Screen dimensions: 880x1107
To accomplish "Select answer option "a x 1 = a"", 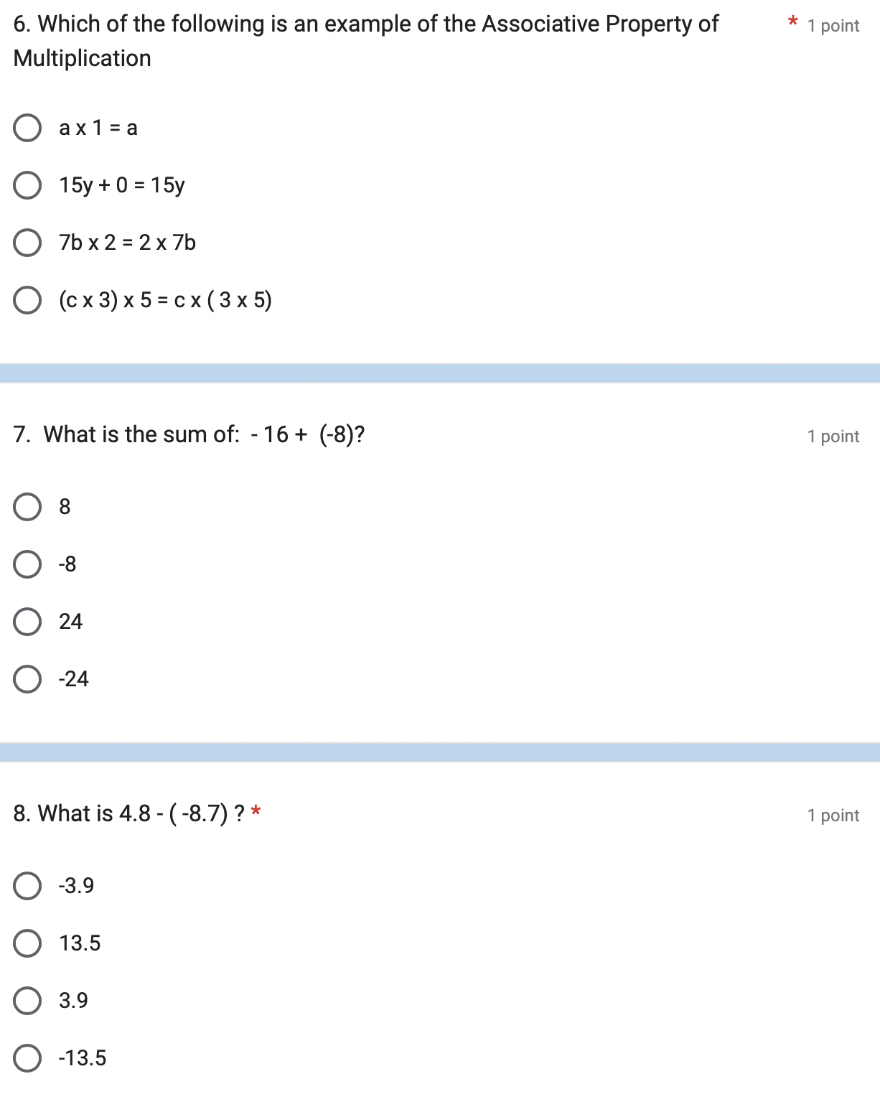I will (x=27, y=129).
